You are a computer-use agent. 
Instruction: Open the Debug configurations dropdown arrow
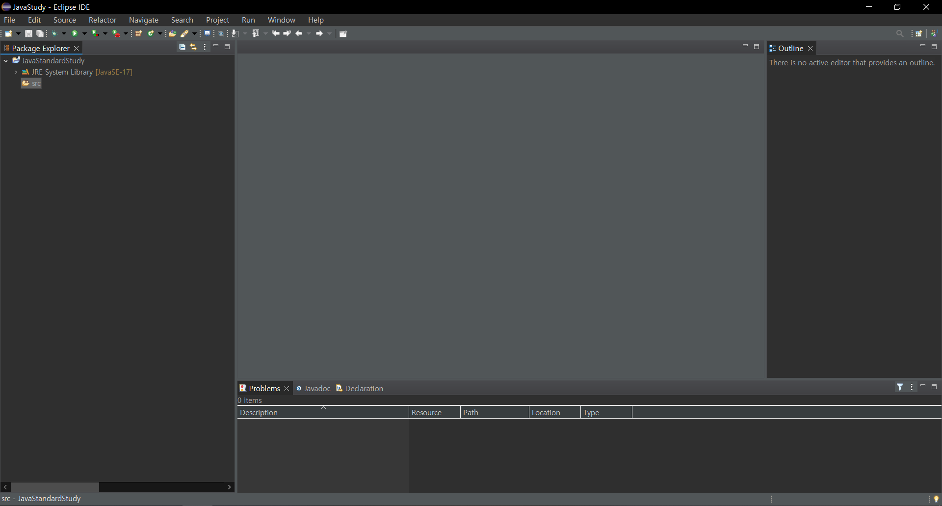64,34
